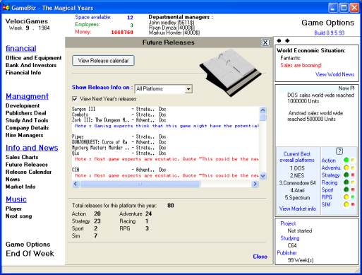Open Market Info in sidebar
Viewport: 362px width, 275px height.
point(20,187)
